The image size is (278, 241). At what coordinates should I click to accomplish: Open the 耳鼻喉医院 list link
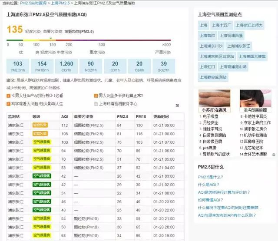(254, 142)
